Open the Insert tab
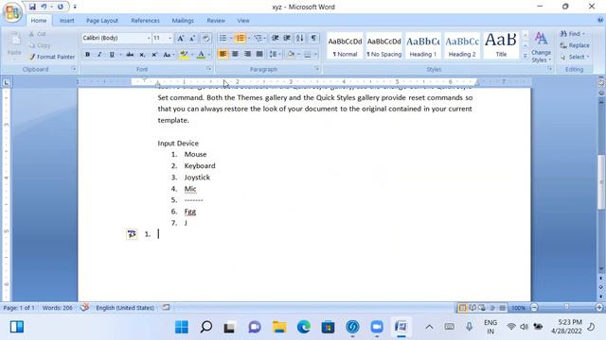 pos(67,21)
